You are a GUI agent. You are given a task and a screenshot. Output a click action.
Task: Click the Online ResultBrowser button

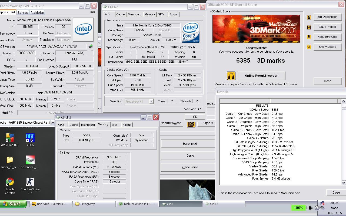tap(261, 76)
